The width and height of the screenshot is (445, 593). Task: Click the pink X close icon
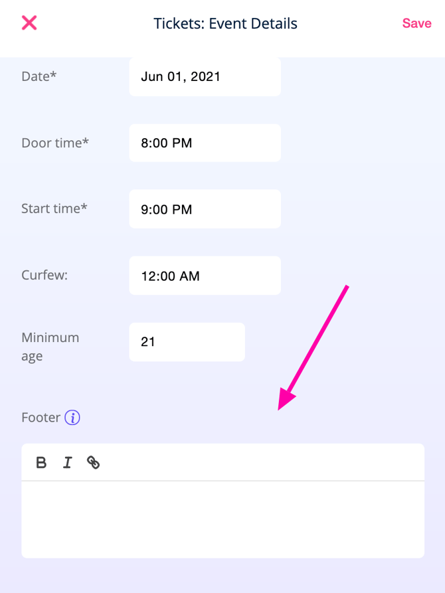pos(29,23)
